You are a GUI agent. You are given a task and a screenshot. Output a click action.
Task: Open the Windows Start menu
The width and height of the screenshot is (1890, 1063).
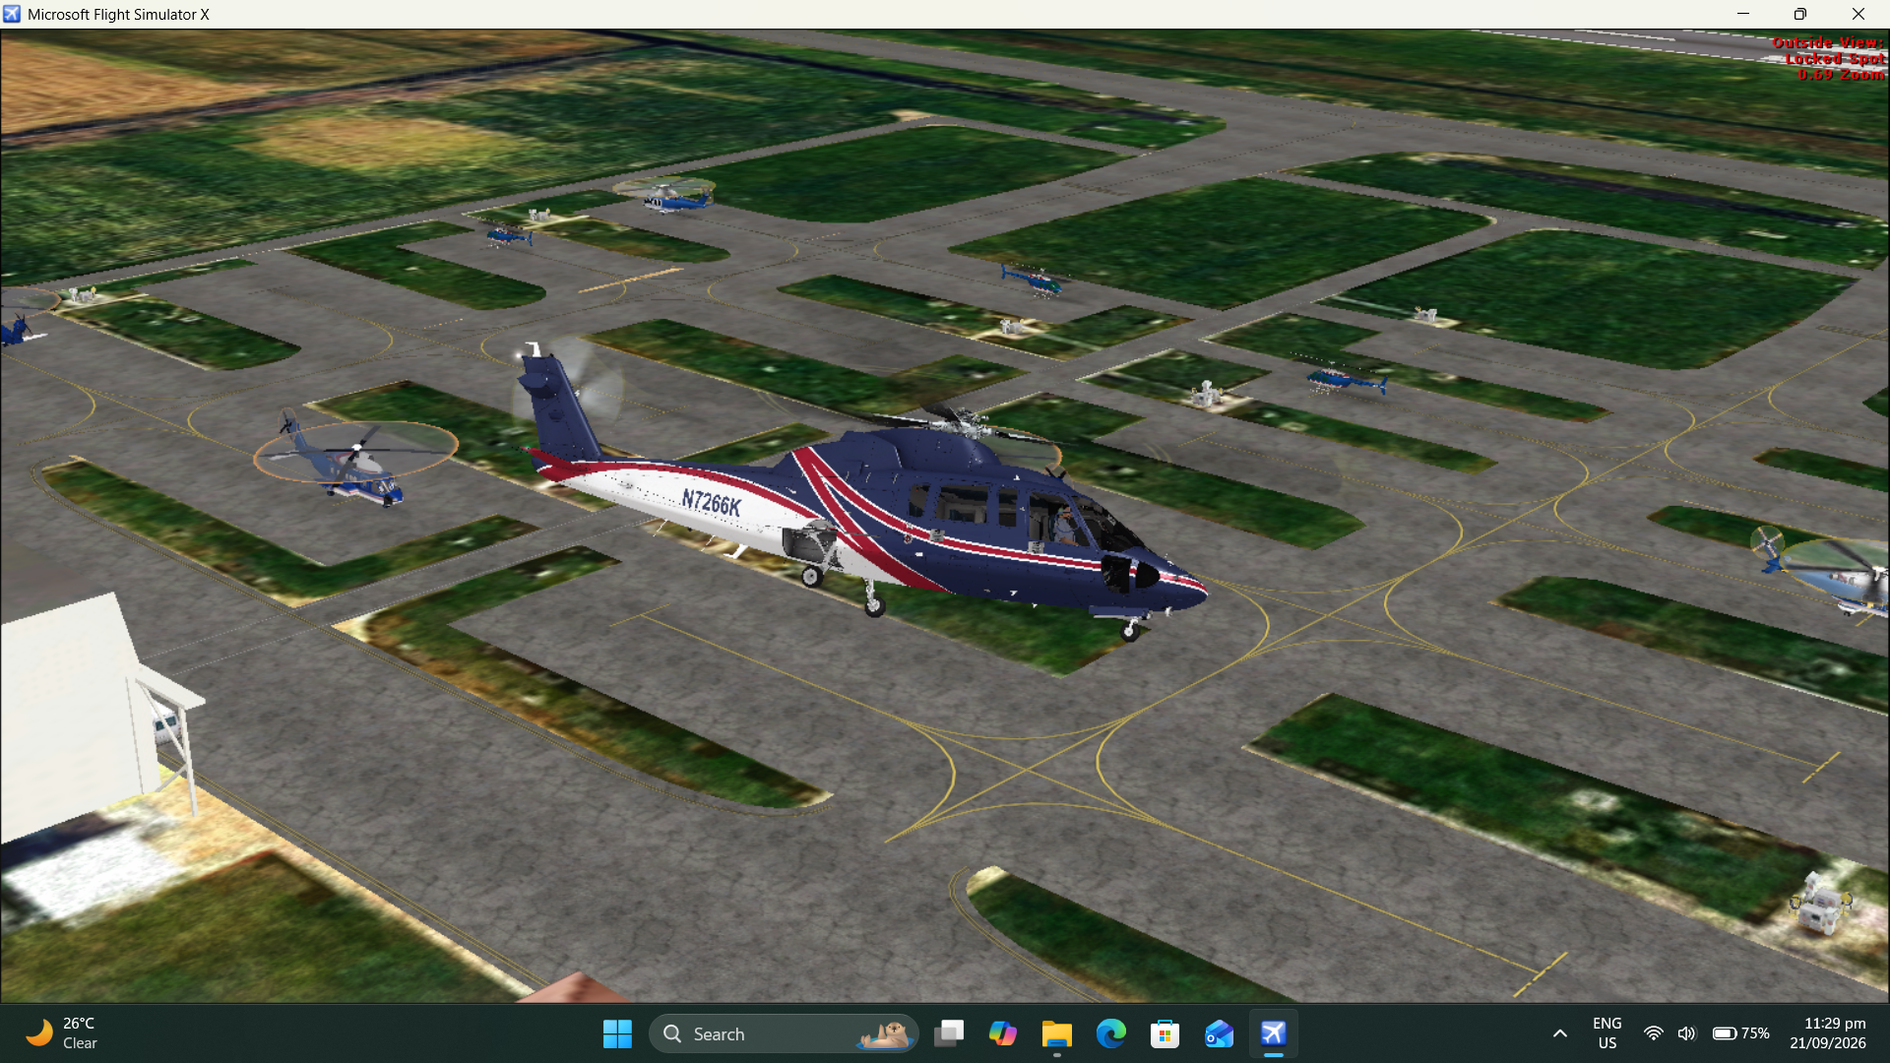(617, 1033)
